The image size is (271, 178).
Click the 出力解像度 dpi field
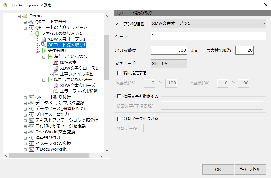[169, 50]
